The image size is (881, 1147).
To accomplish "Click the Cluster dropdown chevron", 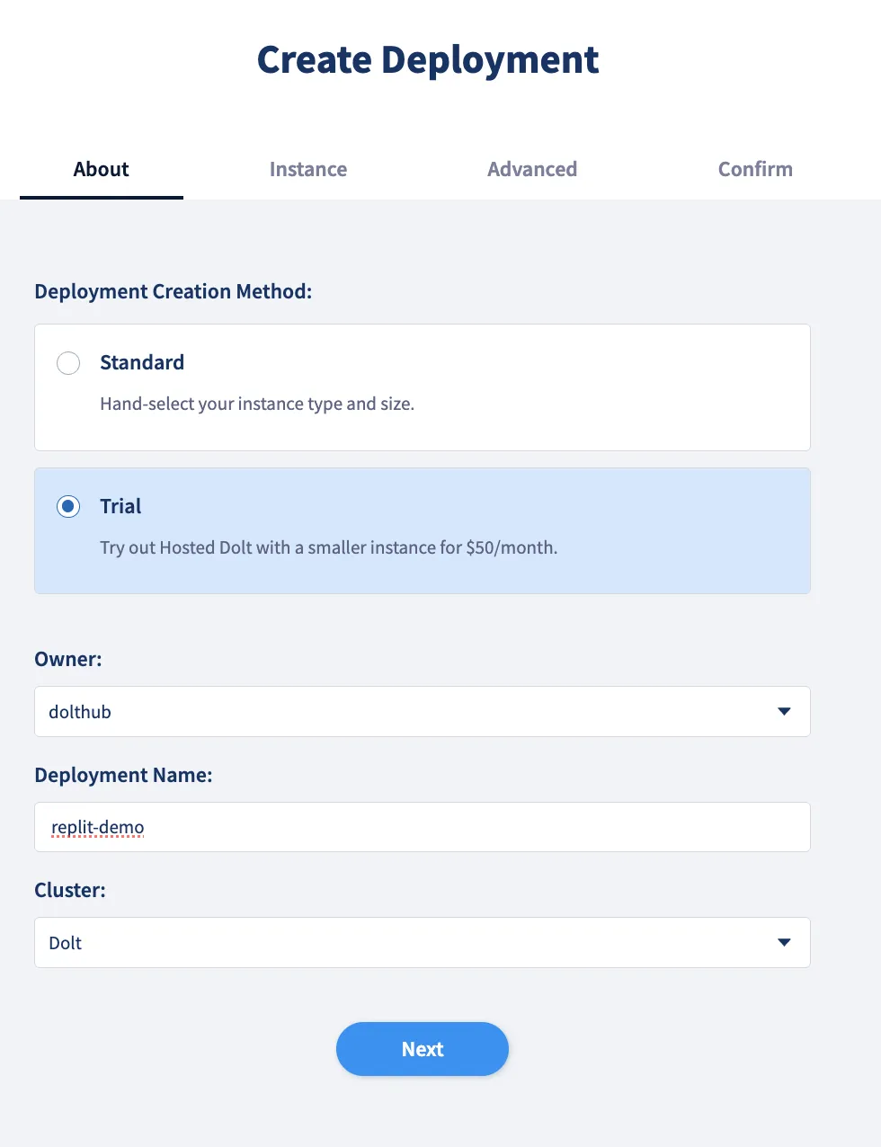I will pos(784,942).
